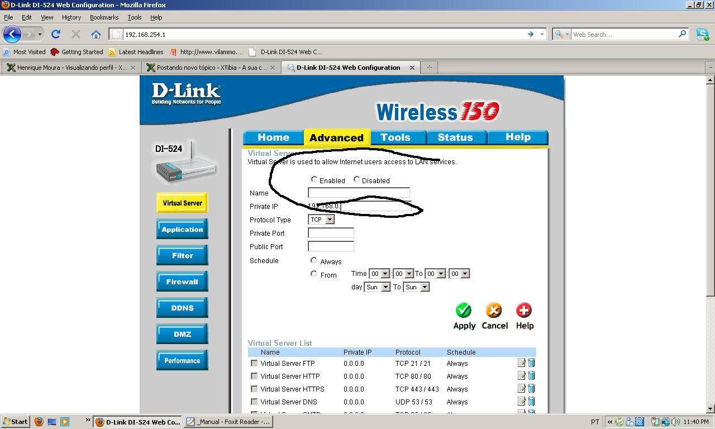Click the media player quick launch icon

(x=65, y=422)
